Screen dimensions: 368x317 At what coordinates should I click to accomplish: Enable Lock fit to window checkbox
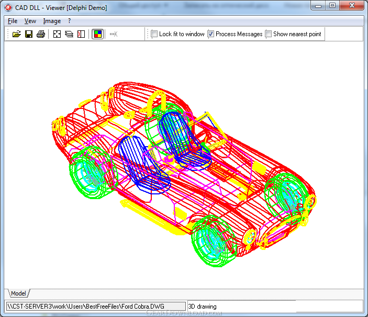(x=154, y=34)
